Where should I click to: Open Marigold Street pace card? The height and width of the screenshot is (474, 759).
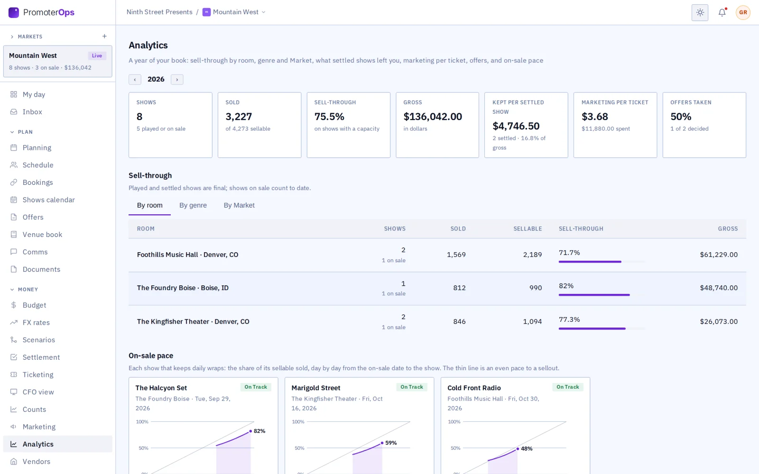[359, 426]
